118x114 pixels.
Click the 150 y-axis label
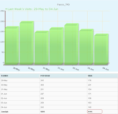click(2, 32)
